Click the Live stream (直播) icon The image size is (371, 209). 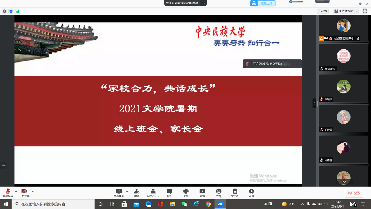pos(202,193)
